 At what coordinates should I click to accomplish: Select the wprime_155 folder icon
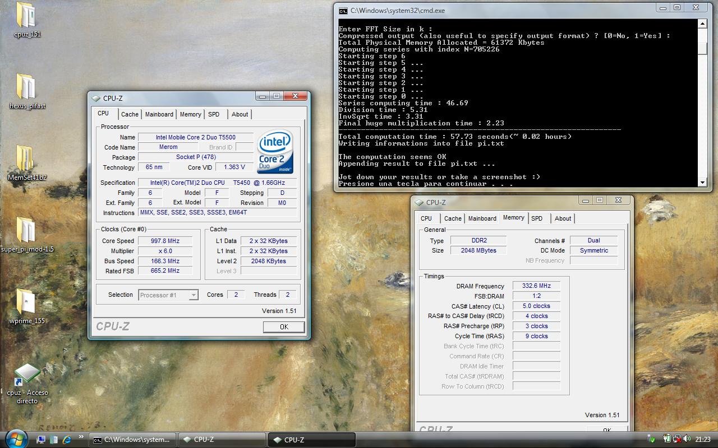[x=26, y=306]
